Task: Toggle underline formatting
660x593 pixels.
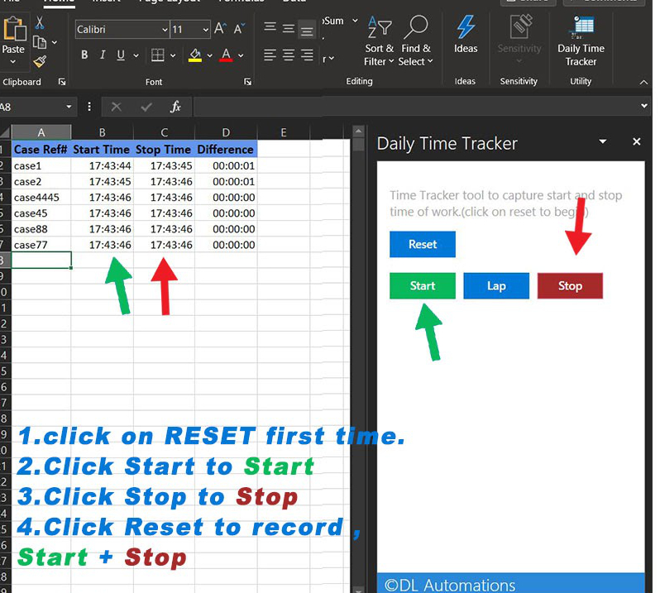Action: [122, 55]
